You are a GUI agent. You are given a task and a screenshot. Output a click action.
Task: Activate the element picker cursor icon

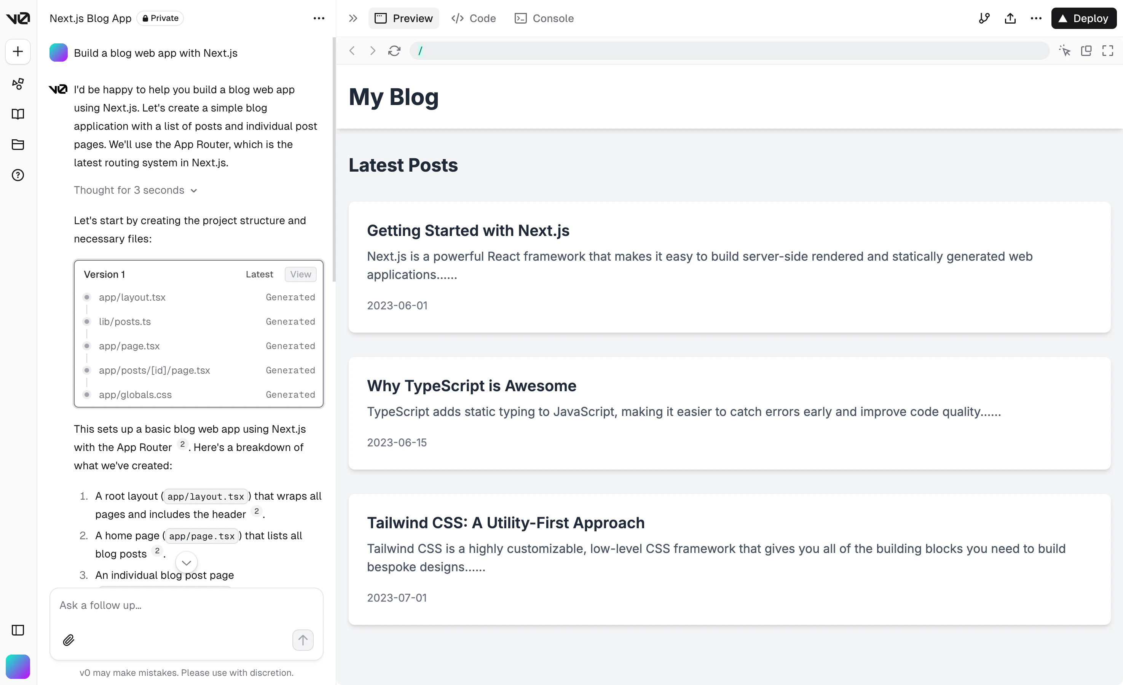click(x=1065, y=51)
